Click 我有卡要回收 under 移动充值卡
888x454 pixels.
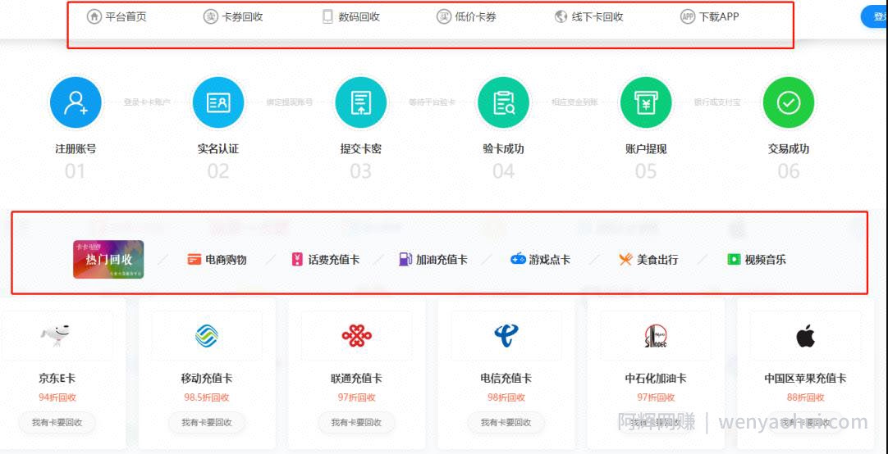tap(207, 422)
